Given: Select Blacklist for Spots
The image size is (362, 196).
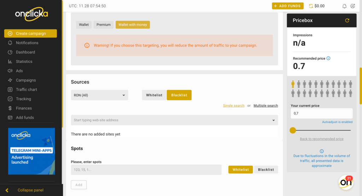Looking at the screenshot, I should pos(266,170).
